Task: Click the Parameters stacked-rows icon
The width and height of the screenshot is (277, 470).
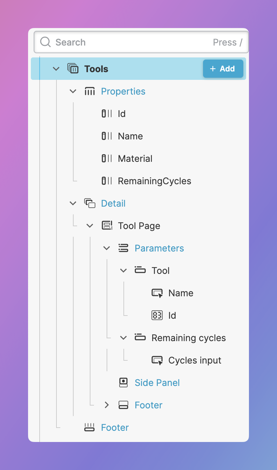Action: (x=123, y=248)
